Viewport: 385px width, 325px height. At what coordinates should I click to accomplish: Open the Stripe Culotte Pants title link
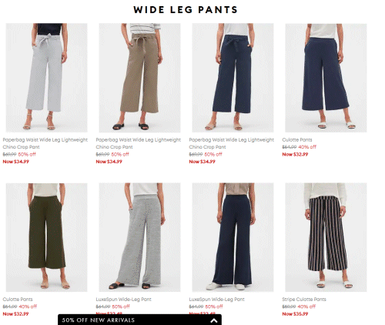tap(304, 300)
